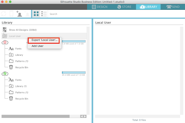Click the 45.4 MB storage usage bar
Screen dimensions: 185x123
point(74,73)
